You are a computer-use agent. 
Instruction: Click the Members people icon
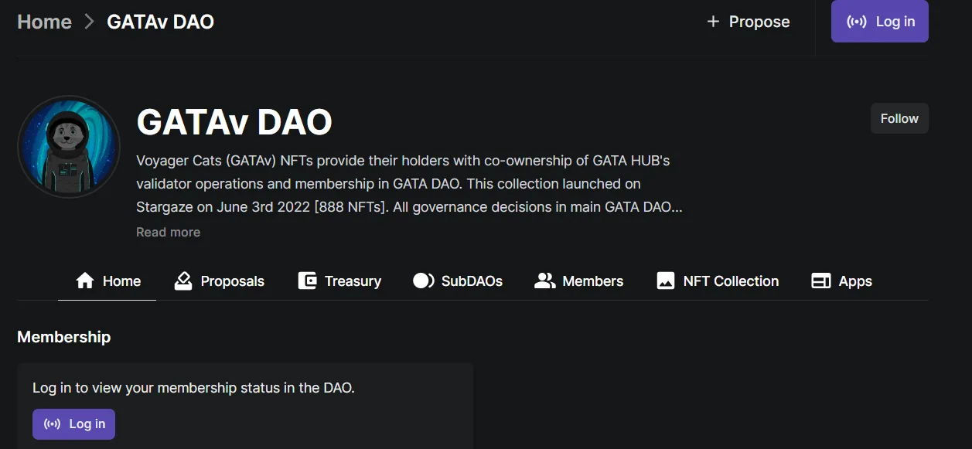[x=545, y=281]
